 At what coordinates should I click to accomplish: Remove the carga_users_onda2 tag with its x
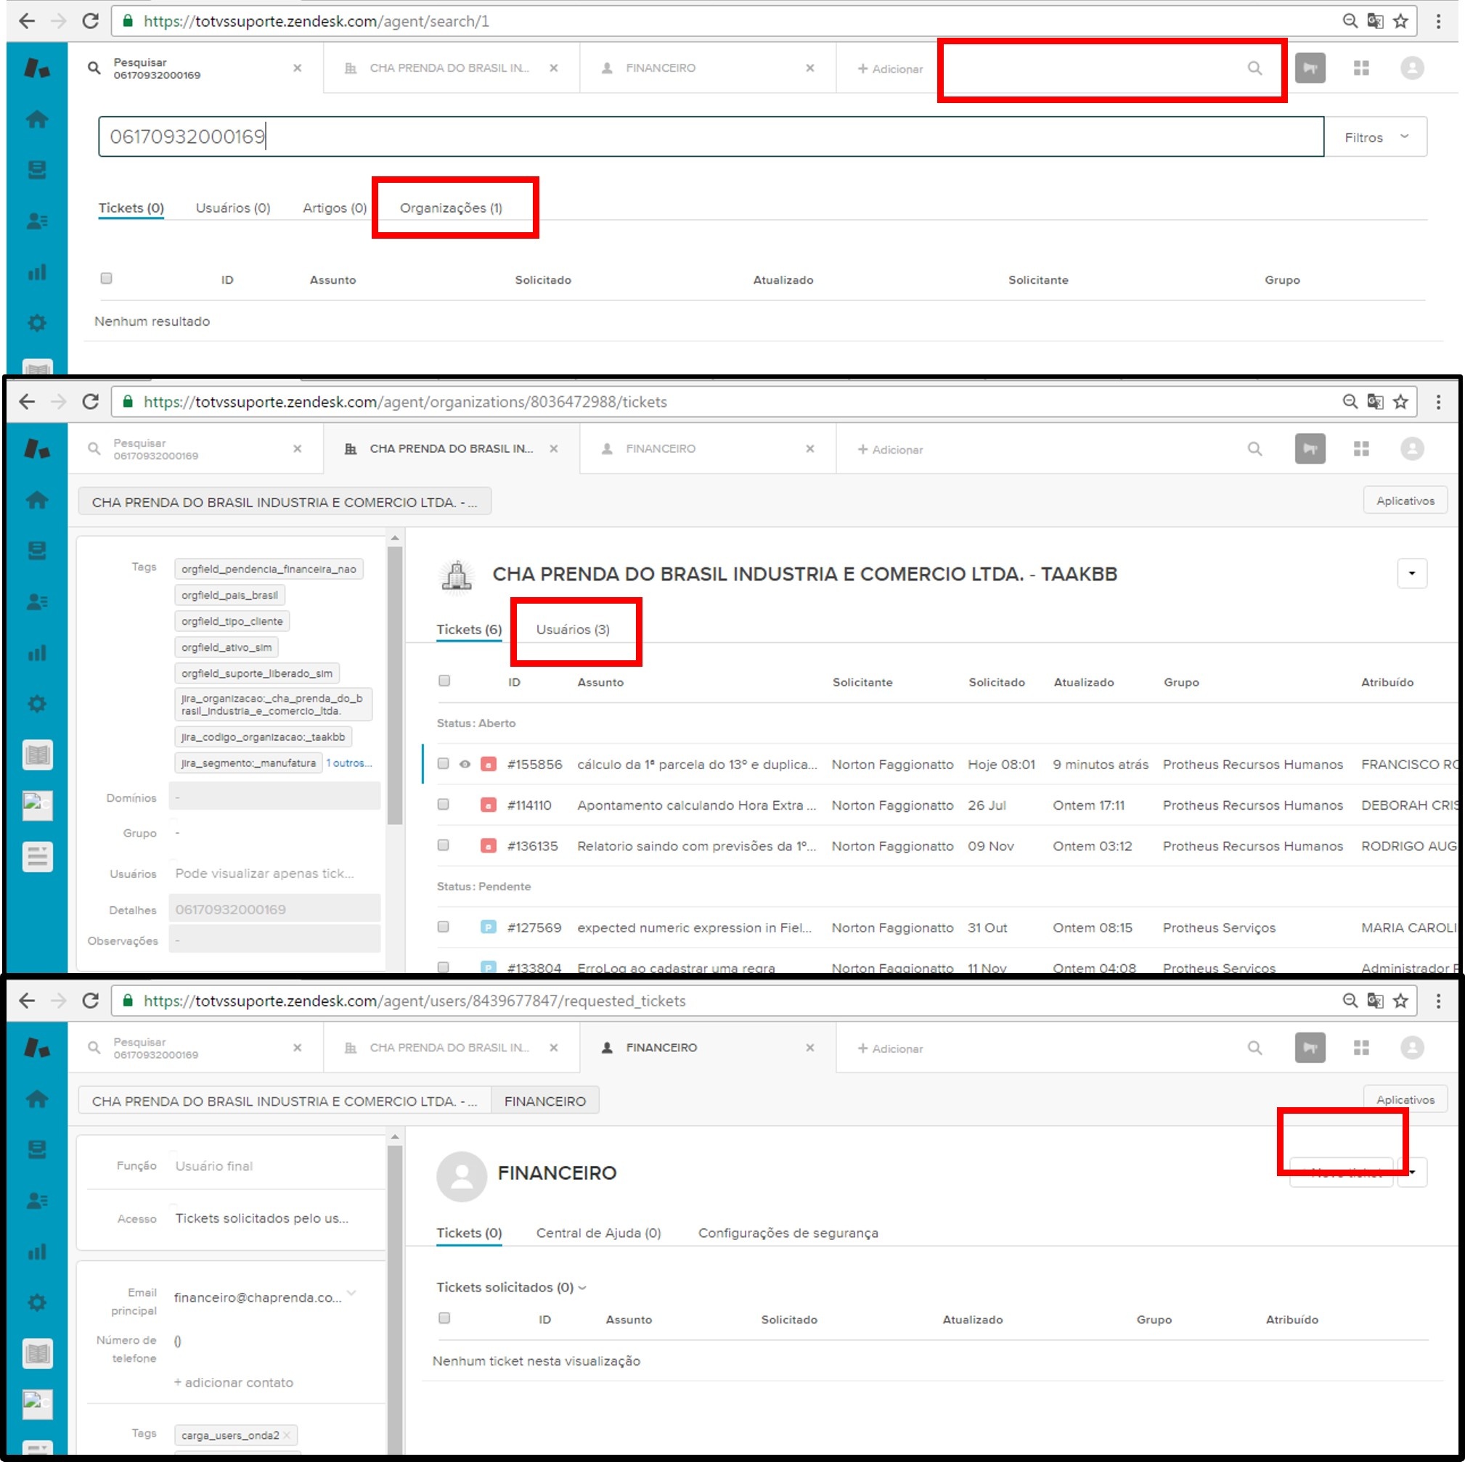[x=287, y=1434]
